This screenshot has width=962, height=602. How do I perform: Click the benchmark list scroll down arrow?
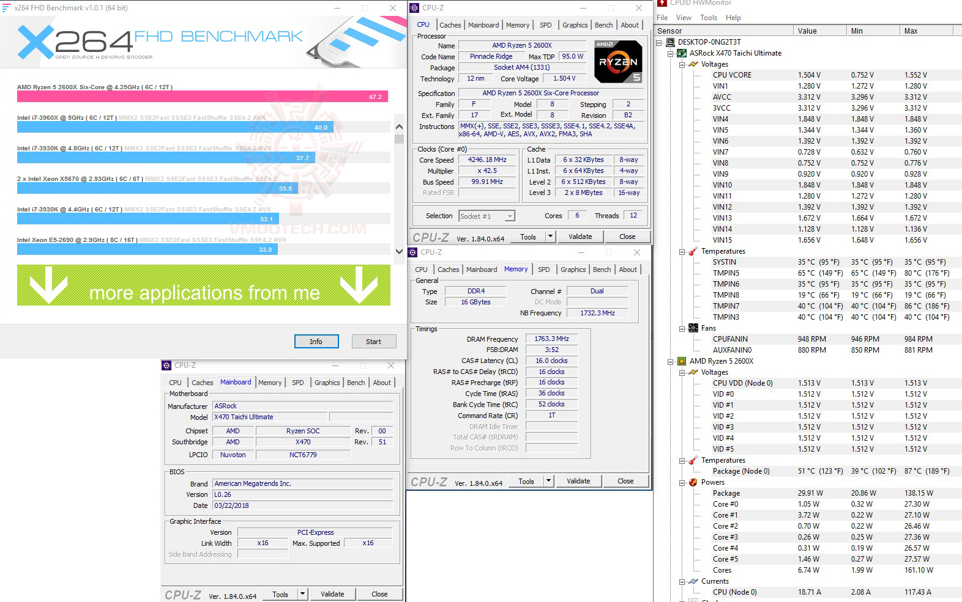pyautogui.click(x=399, y=251)
